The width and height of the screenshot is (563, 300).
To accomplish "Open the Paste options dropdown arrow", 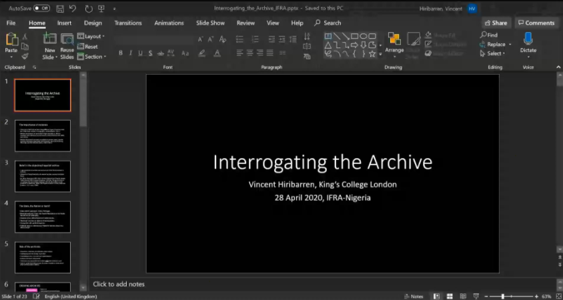I will (11, 57).
